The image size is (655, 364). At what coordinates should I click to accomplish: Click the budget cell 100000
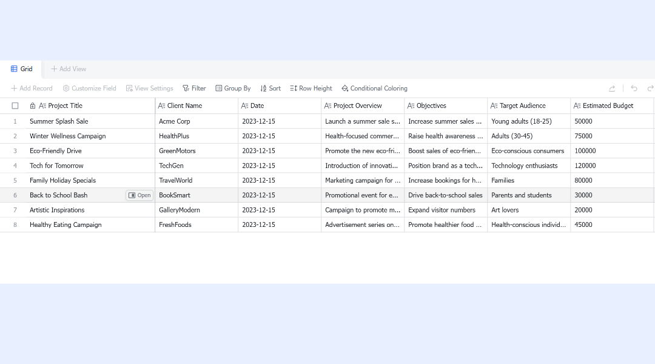(x=612, y=151)
